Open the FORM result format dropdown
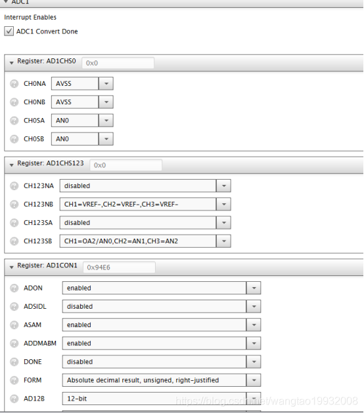 tap(162, 380)
